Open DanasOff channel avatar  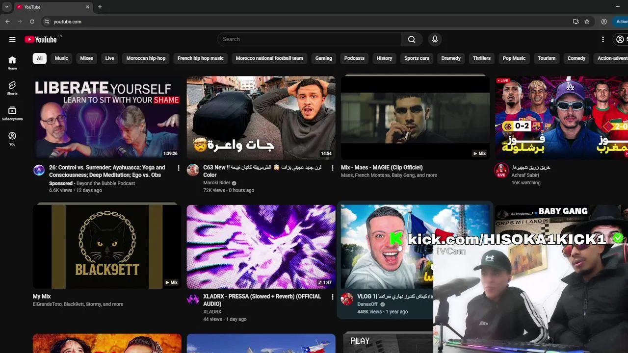(x=347, y=299)
